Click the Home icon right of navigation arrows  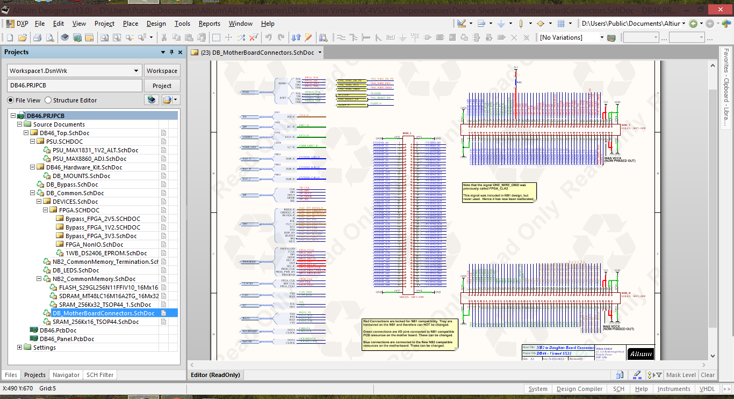pyautogui.click(x=726, y=24)
